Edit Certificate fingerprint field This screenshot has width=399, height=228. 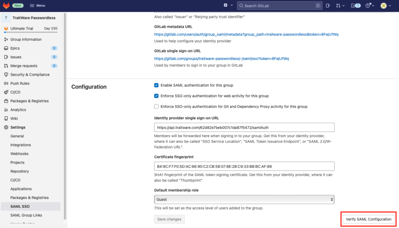[244, 166]
